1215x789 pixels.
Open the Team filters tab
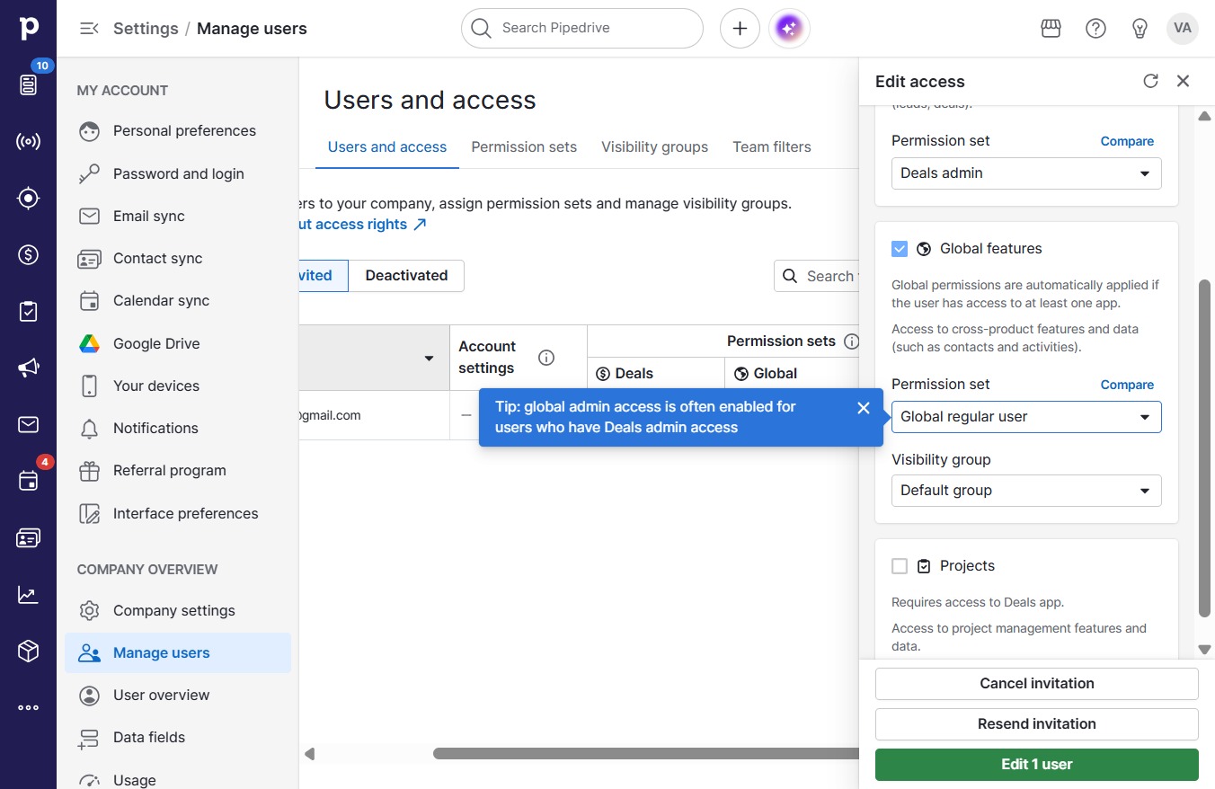point(772,147)
